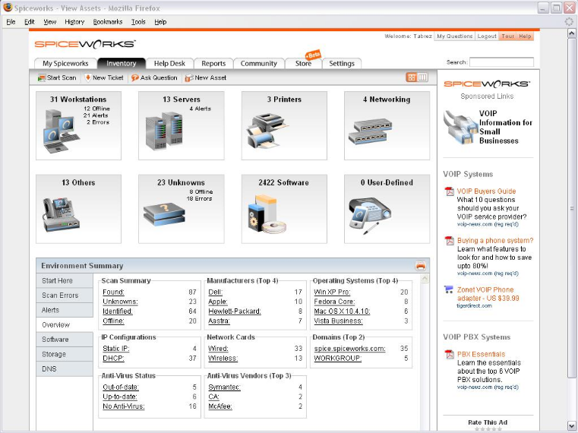Click the Start Scan toolbar button
Screen dimensions: 578x433
57,77
